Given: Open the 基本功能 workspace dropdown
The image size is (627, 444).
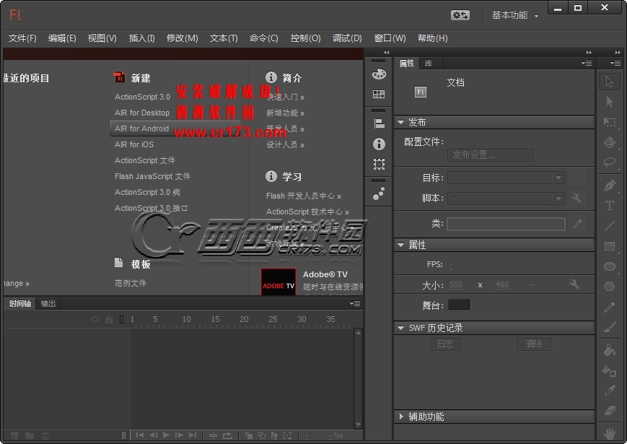Looking at the screenshot, I should coord(515,15).
